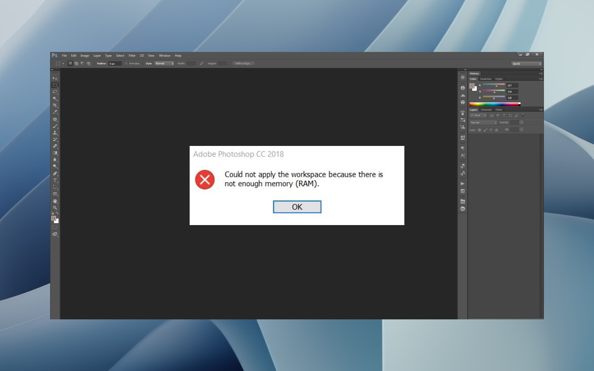Swap foreground and background colors
The height and width of the screenshot is (371, 594).
pos(57,213)
